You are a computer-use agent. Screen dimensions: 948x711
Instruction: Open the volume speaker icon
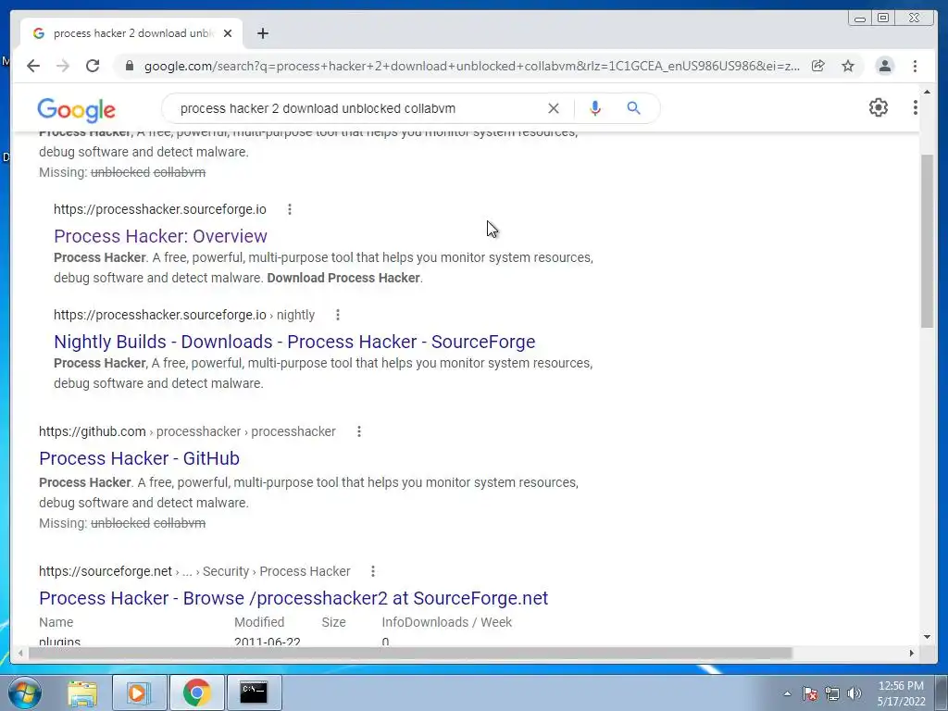coord(854,693)
